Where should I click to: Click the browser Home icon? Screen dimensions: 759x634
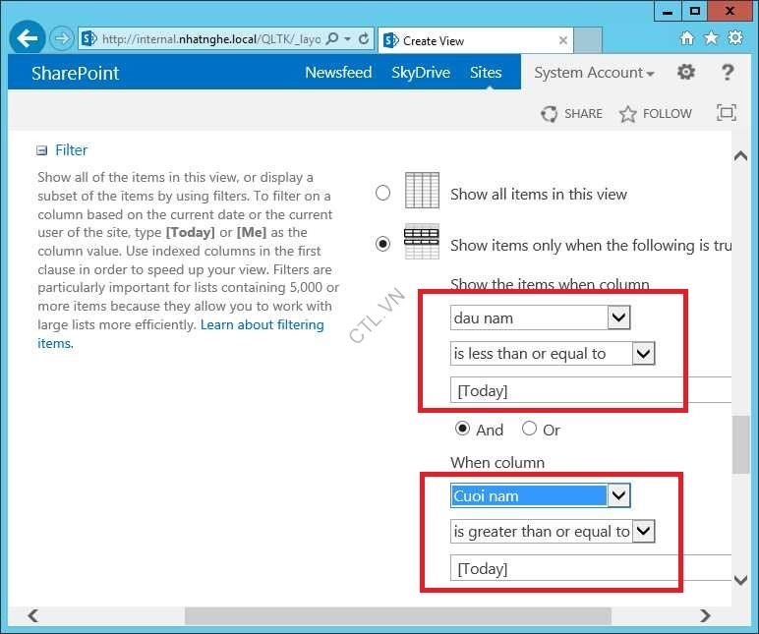coord(687,39)
